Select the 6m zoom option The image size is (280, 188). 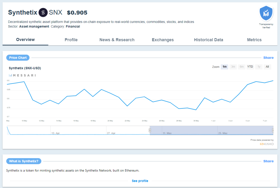coord(242,67)
